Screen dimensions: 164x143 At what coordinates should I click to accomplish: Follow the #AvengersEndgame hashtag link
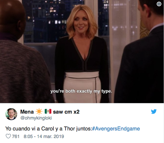(x=116, y=129)
